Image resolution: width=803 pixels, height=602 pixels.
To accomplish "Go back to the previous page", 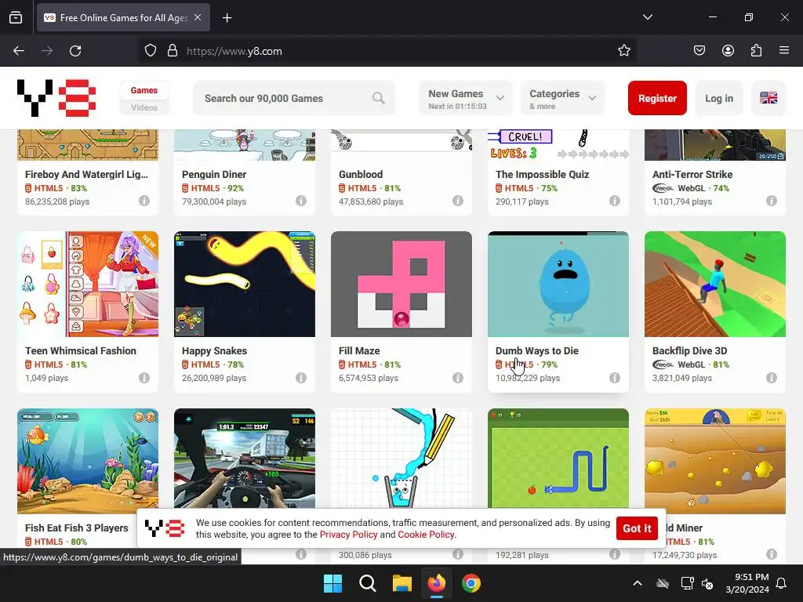I will (x=19, y=51).
